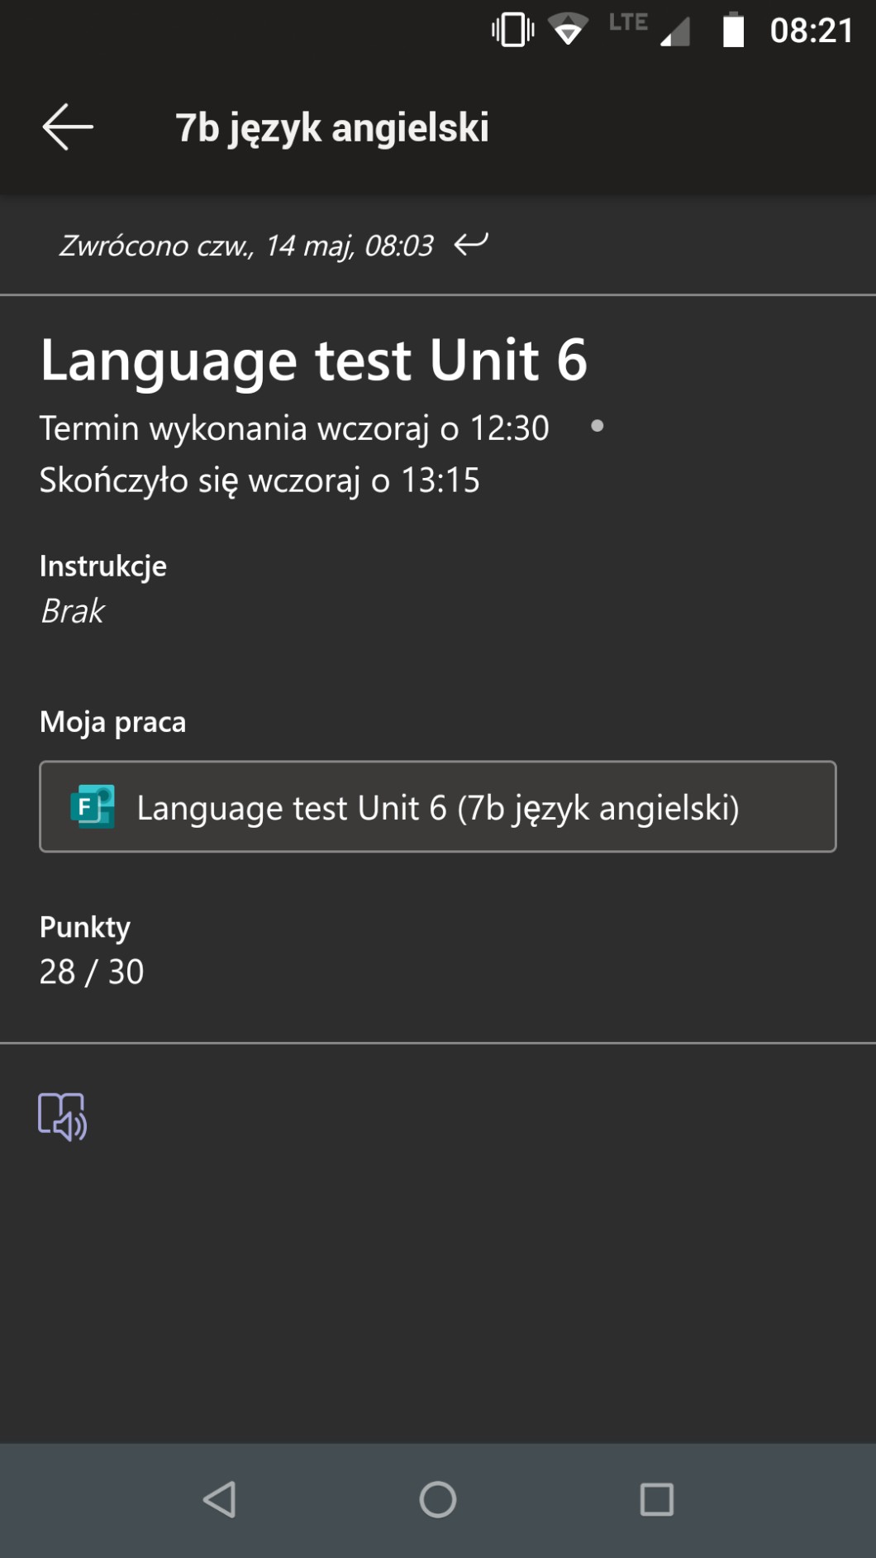876x1558 pixels.
Task: Open the Immersive Reader icon
Action: [x=62, y=1116]
